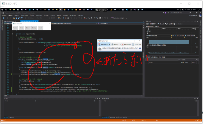The image size is (203, 124).
Task: Click the Save All icon in toolbar
Action: (19, 18)
